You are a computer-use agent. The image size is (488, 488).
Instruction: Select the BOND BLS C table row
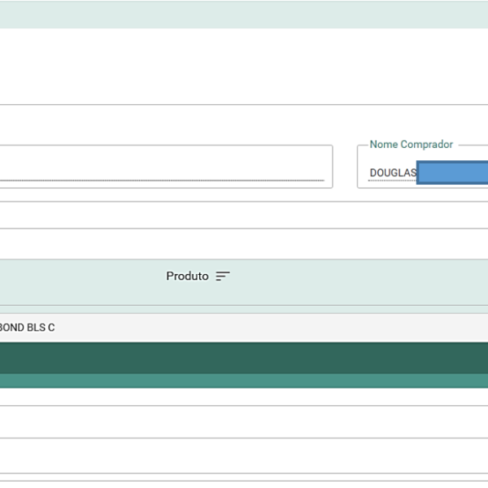244,328
